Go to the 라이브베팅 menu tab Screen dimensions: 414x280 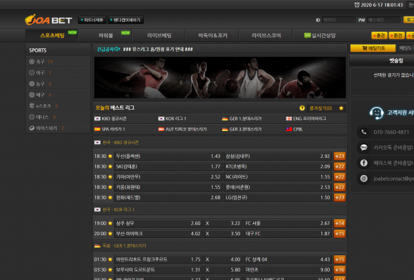pyautogui.click(x=159, y=35)
